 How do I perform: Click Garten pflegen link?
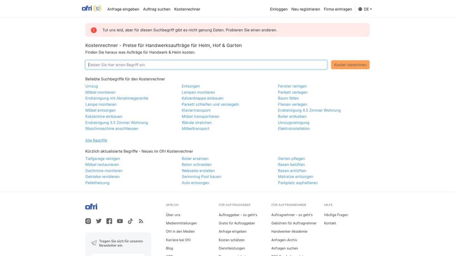pyautogui.click(x=291, y=159)
